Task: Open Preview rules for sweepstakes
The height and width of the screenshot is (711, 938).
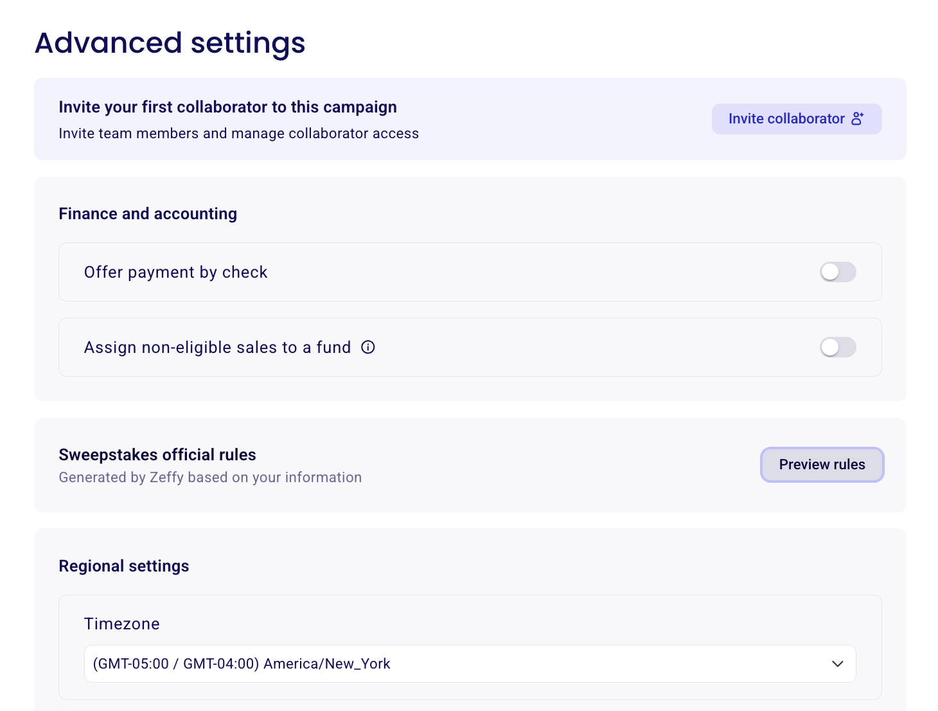Action: tap(822, 464)
